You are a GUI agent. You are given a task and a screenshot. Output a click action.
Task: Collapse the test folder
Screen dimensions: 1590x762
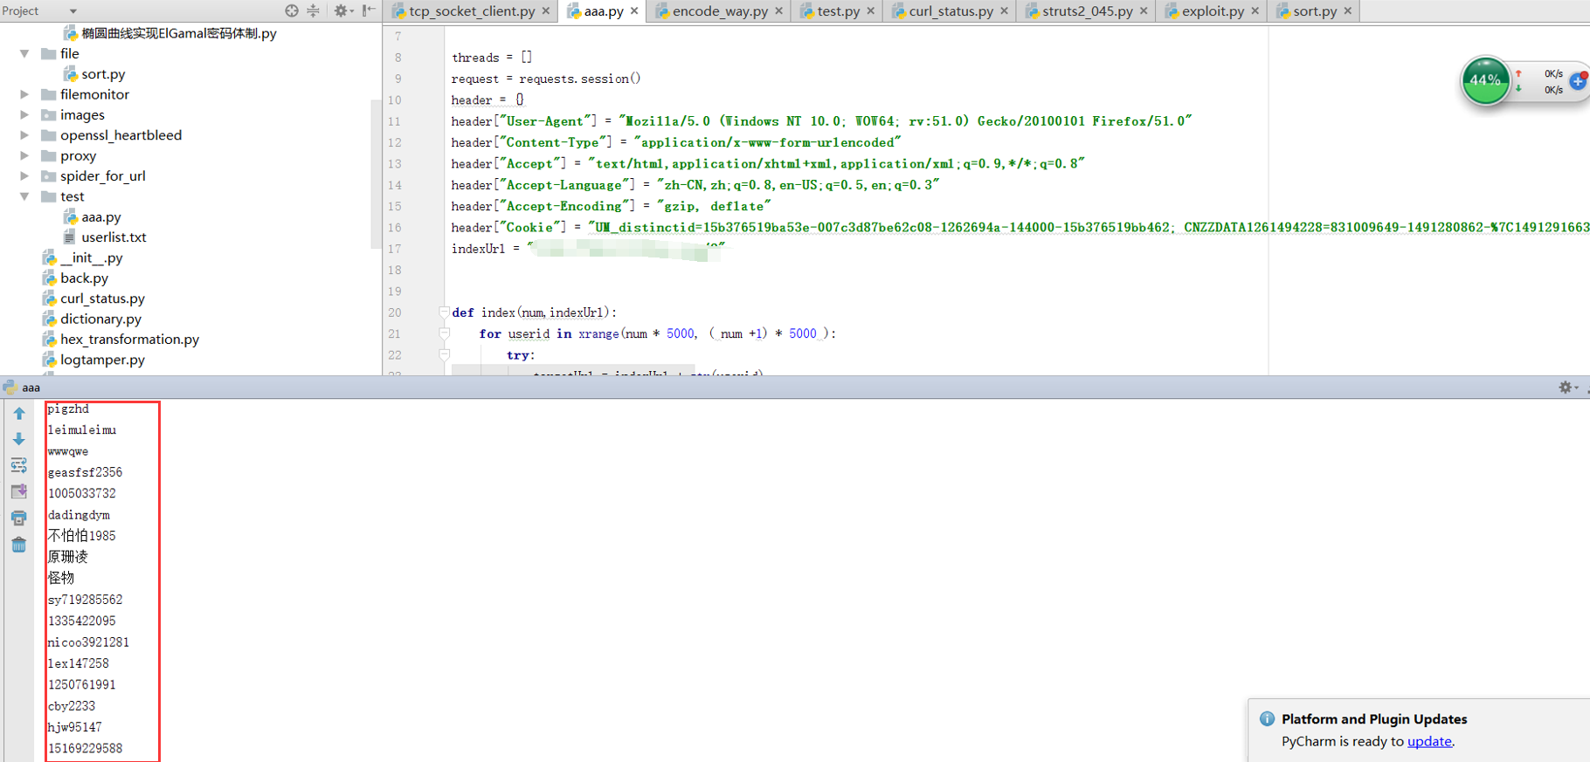pyautogui.click(x=24, y=196)
